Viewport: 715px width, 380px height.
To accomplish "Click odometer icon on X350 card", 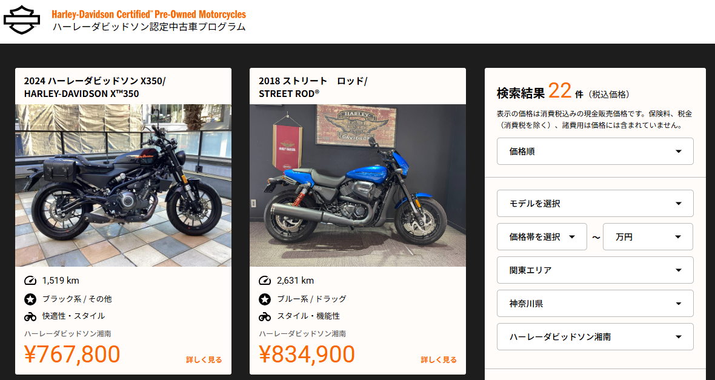I will pos(30,281).
